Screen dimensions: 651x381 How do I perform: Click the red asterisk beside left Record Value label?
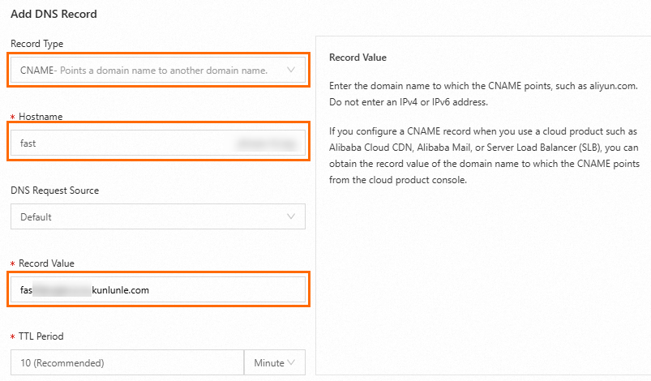13,264
